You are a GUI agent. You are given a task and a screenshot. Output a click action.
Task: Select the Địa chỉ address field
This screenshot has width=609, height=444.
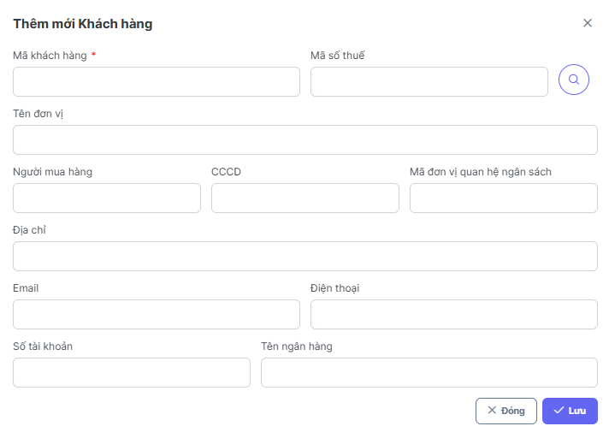pos(304,257)
